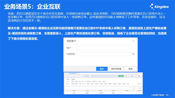Switch to the 方案查询 tab

pyautogui.click(x=73, y=79)
